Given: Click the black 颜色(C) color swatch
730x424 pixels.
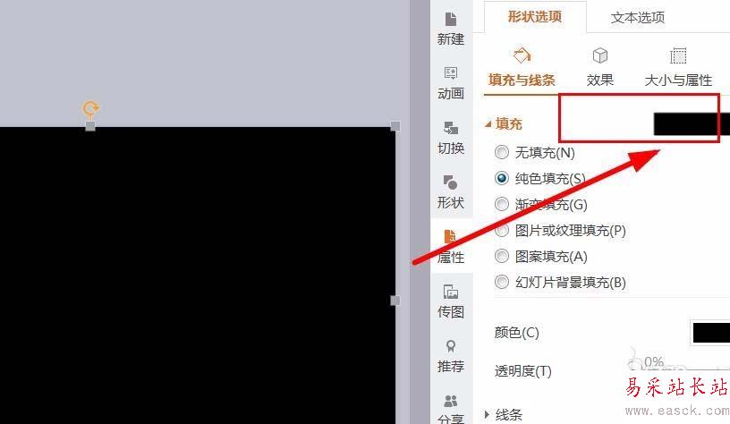Looking at the screenshot, I should [710, 333].
